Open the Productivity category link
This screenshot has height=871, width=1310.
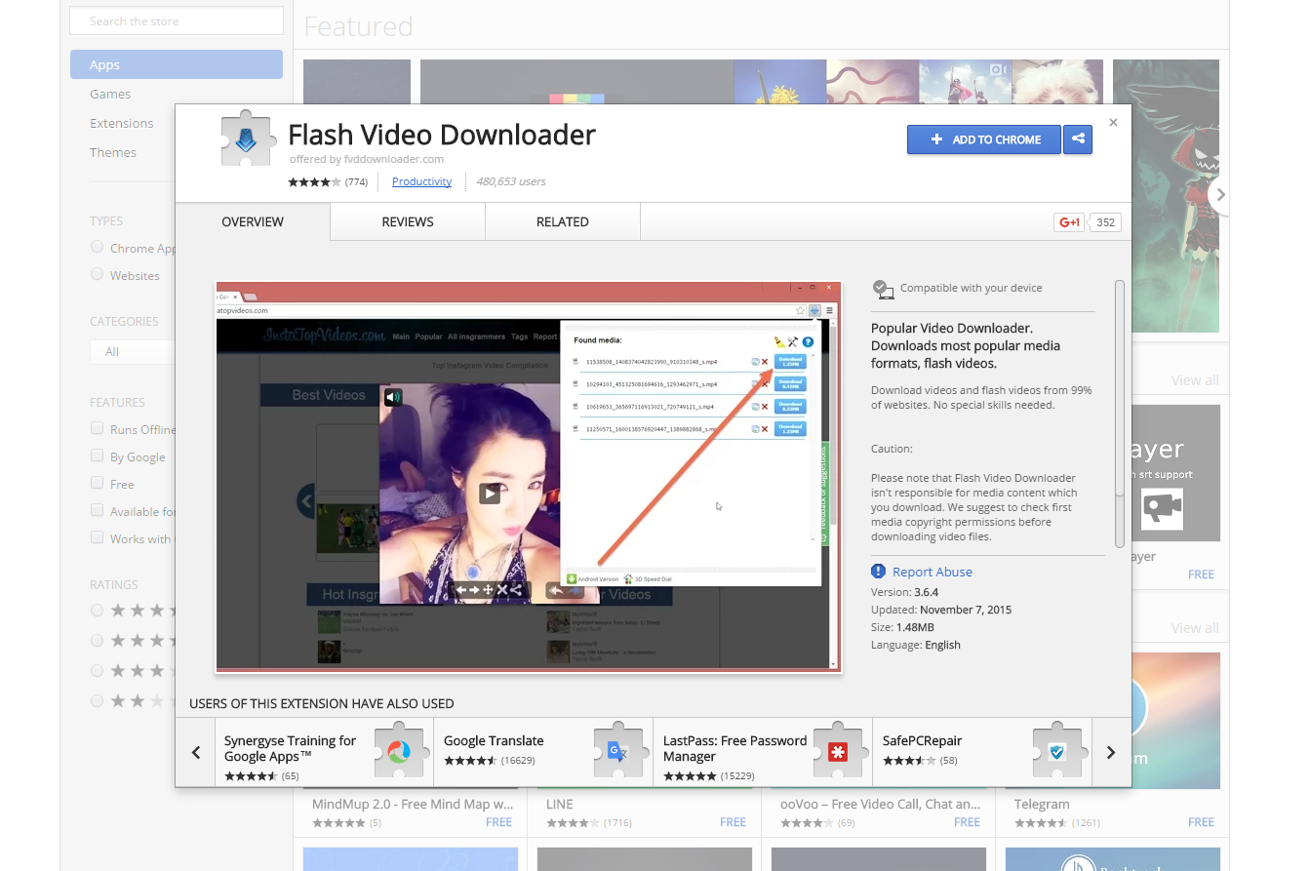(x=421, y=181)
